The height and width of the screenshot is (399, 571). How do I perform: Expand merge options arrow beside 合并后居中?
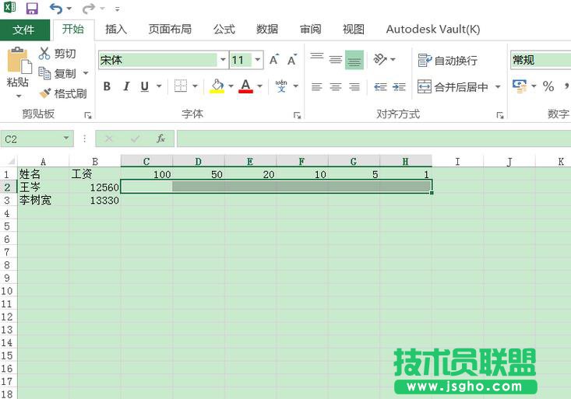click(x=498, y=87)
